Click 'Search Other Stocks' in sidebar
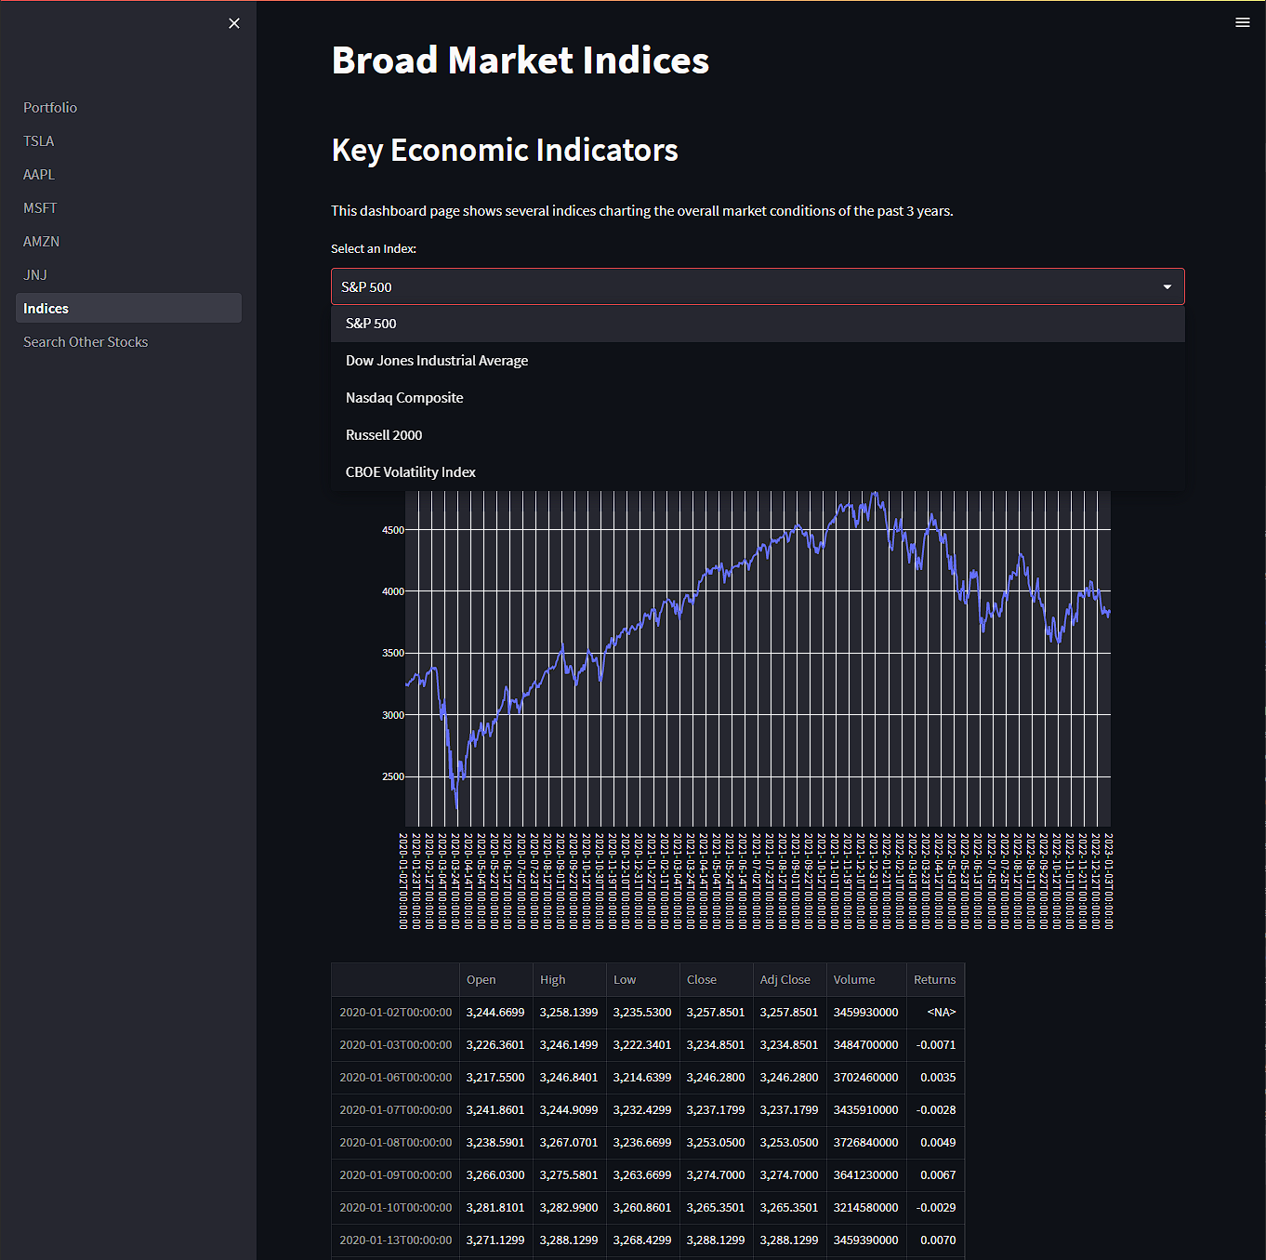Screen dimensions: 1266x1260 tap(85, 341)
